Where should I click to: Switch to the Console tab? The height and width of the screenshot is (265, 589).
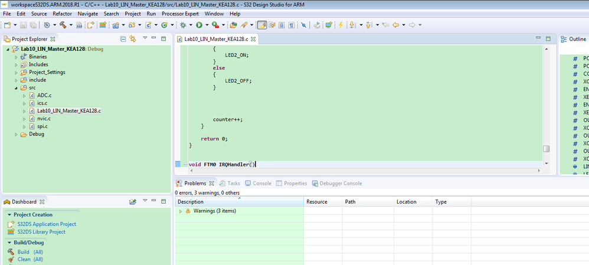click(258, 184)
